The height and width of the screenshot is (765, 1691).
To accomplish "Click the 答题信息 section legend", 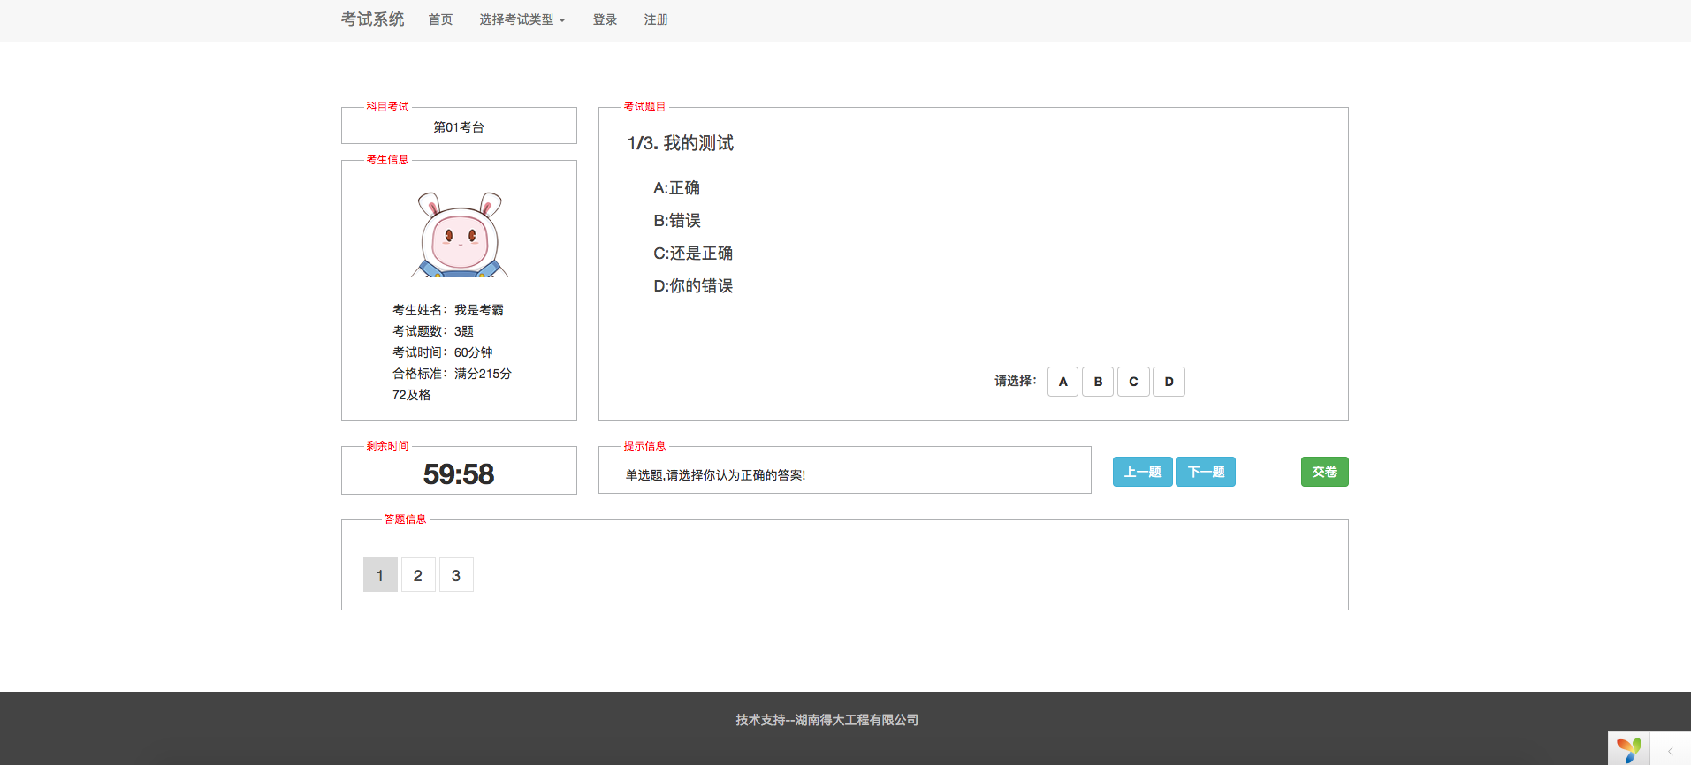I will point(405,519).
